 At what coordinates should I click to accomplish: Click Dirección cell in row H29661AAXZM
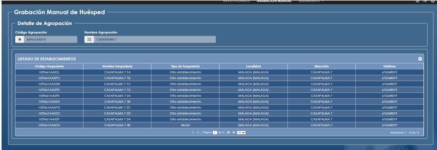click(x=321, y=84)
